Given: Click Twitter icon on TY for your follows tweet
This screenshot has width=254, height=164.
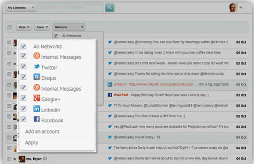Looking at the screenshot, I should pos(110,105).
